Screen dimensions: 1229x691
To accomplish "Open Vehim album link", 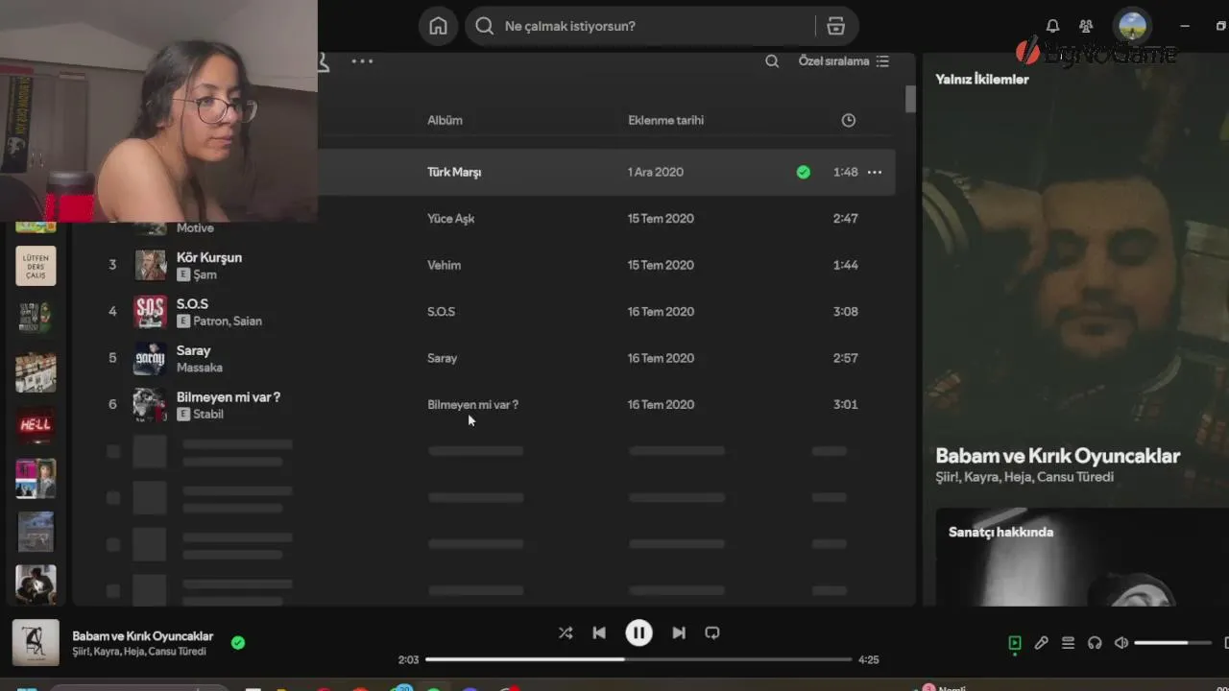I will (x=444, y=265).
